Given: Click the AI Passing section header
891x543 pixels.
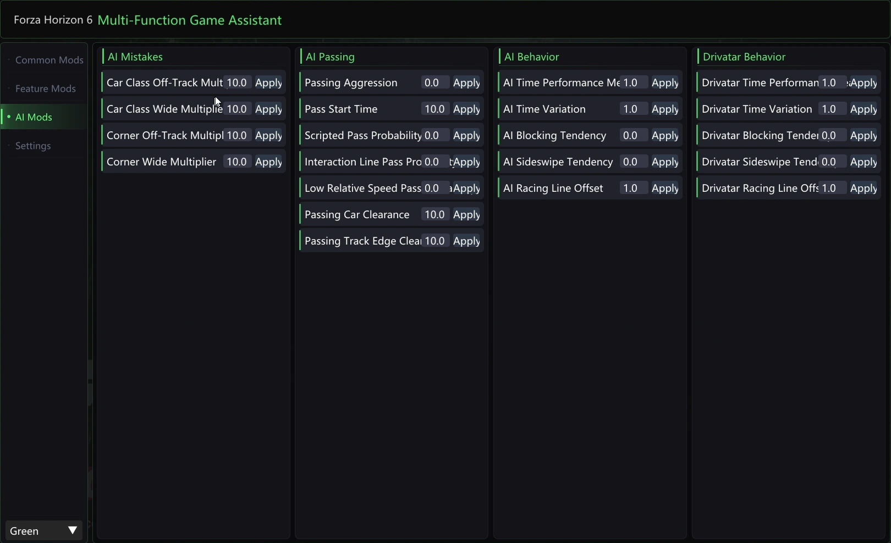Looking at the screenshot, I should (330, 57).
